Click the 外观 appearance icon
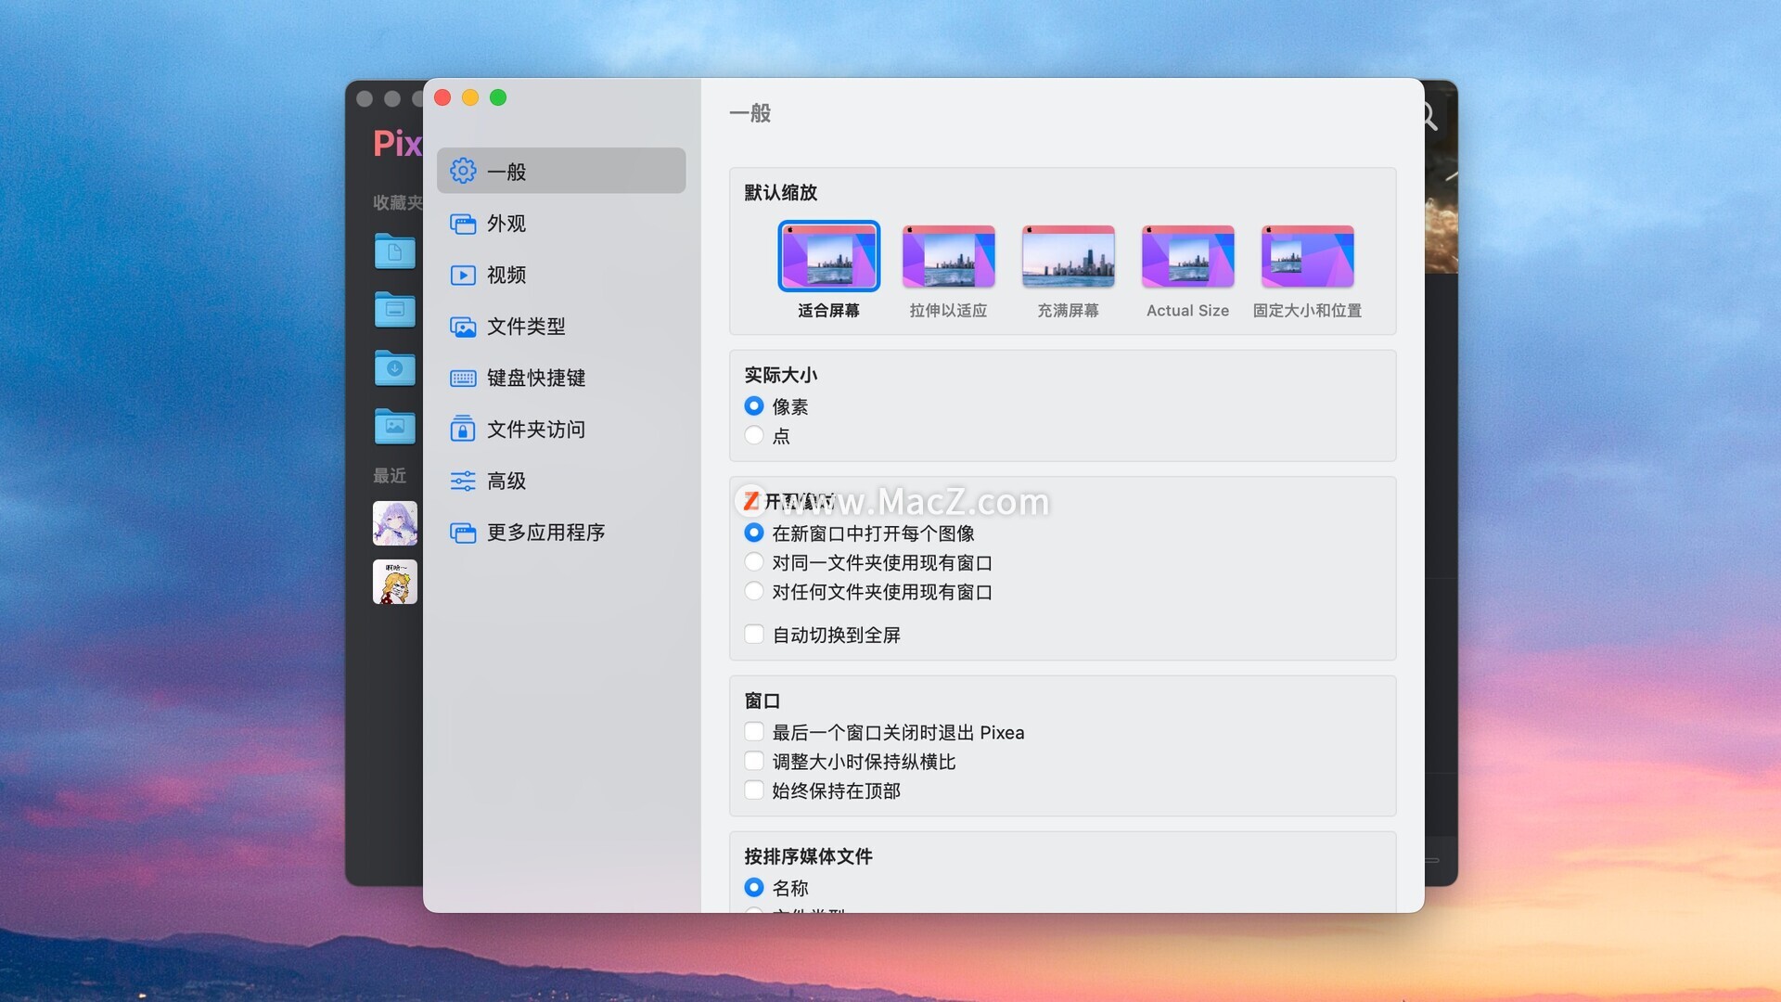The height and width of the screenshot is (1002, 1781). coord(463,224)
